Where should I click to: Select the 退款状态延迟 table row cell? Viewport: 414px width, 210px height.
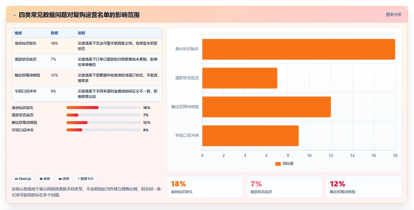pos(26,59)
